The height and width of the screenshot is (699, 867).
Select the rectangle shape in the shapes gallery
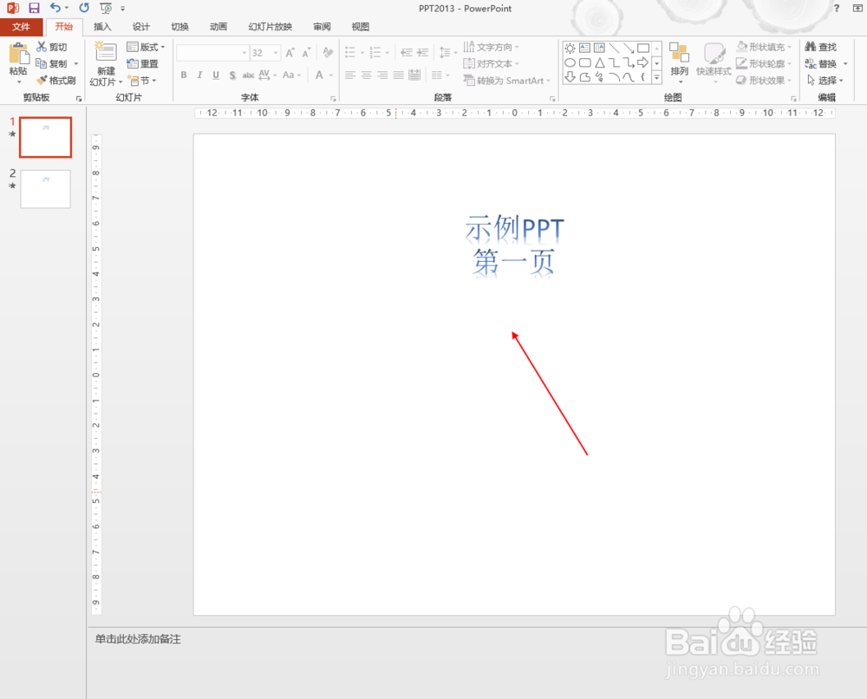[643, 49]
